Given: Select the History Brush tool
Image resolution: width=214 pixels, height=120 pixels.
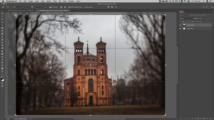Looking at the screenshot, I should click(2, 42).
